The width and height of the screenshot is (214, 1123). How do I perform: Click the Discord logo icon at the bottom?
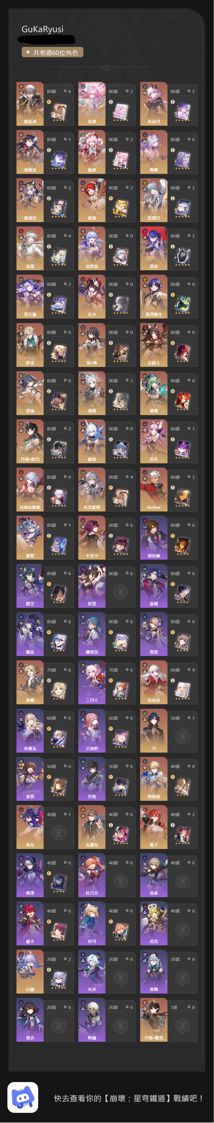pos(23,1097)
